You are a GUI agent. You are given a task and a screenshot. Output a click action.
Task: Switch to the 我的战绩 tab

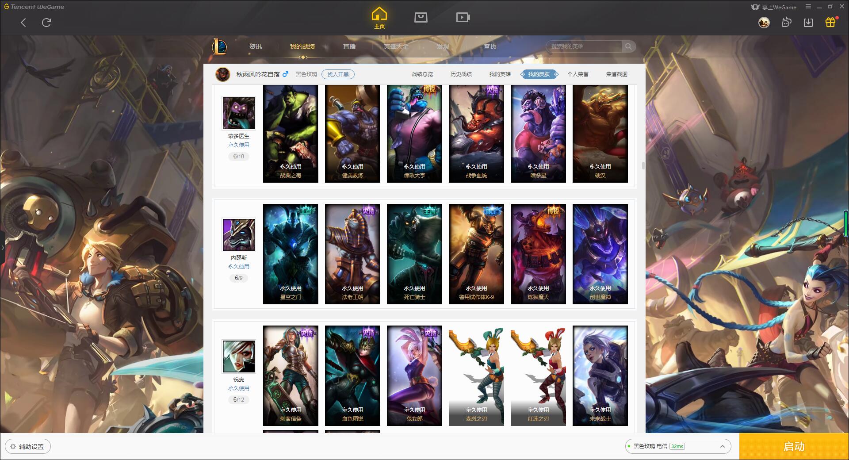pos(302,46)
